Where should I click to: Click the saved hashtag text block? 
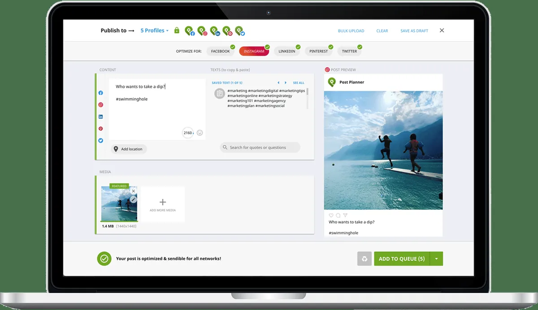(266, 98)
